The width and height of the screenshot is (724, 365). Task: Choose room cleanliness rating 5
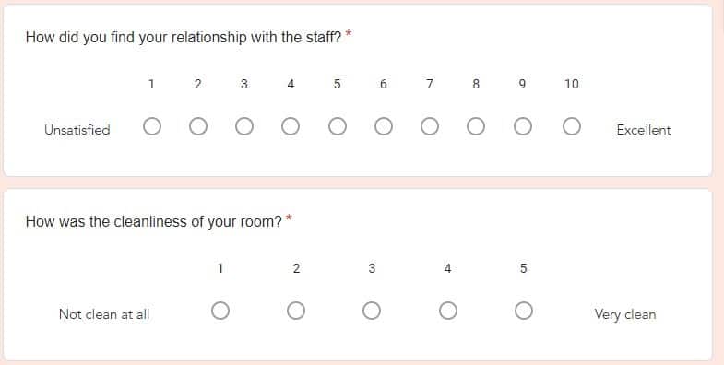[524, 311]
